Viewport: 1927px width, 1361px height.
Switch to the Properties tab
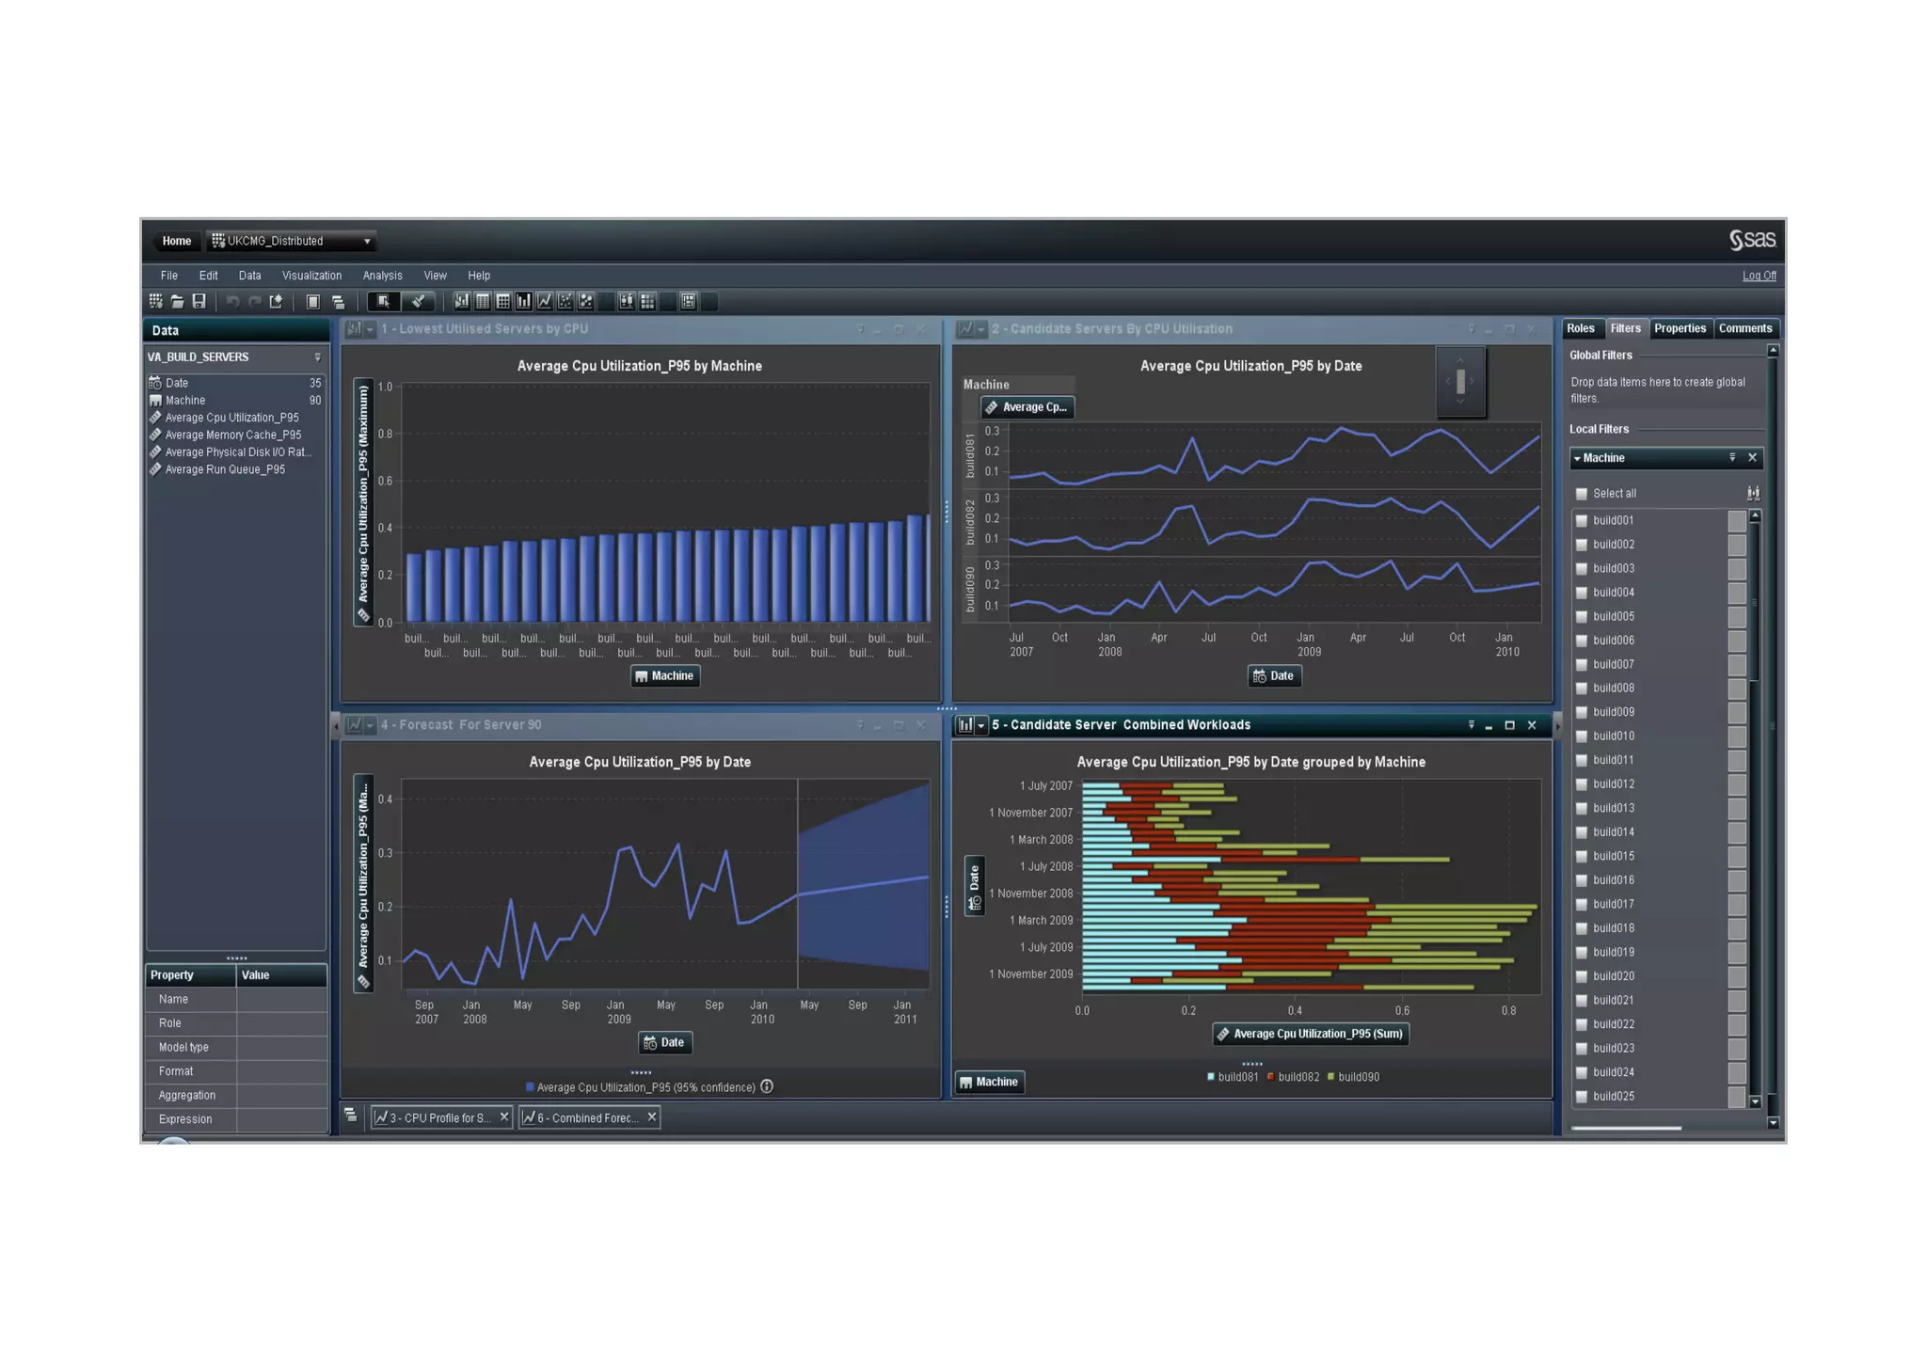click(x=1680, y=328)
